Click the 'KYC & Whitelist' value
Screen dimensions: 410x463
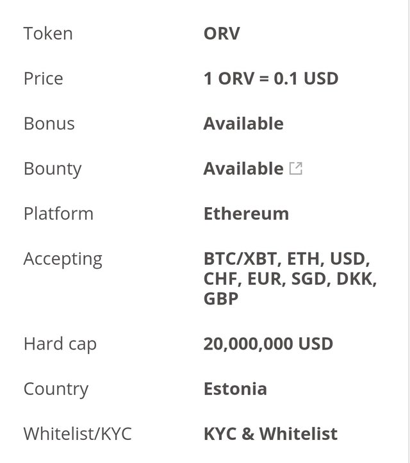270,434
